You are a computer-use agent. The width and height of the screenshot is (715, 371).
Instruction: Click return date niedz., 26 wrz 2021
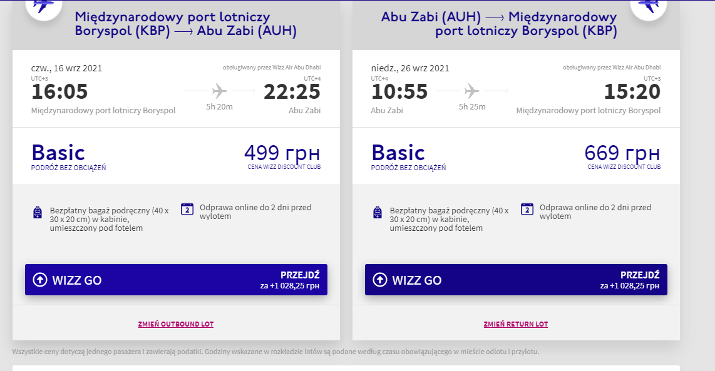tap(410, 68)
